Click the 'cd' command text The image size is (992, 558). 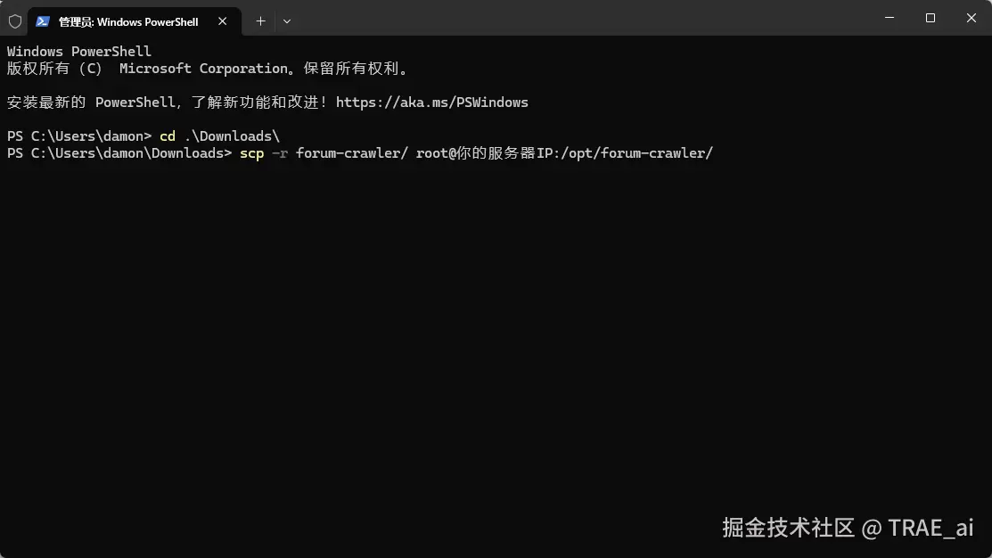click(167, 136)
